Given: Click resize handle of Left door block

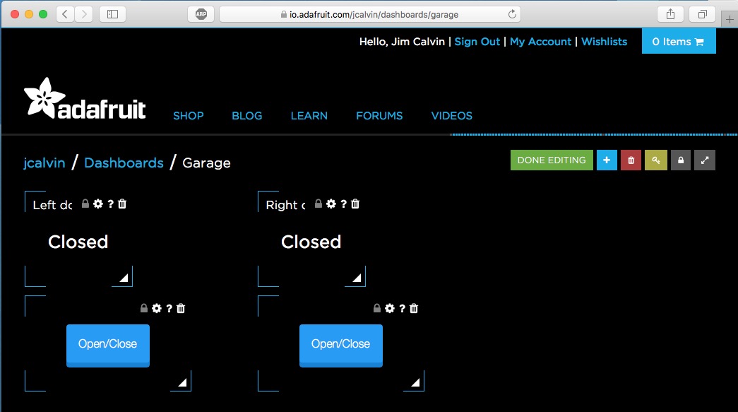Looking at the screenshot, I should click(x=124, y=278).
